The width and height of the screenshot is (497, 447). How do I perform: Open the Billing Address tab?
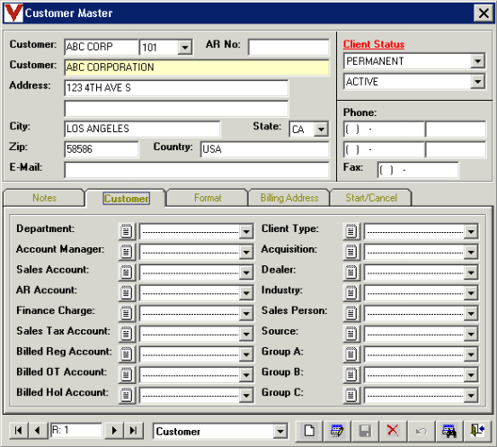coord(289,198)
